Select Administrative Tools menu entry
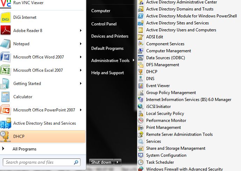 click(x=110, y=61)
